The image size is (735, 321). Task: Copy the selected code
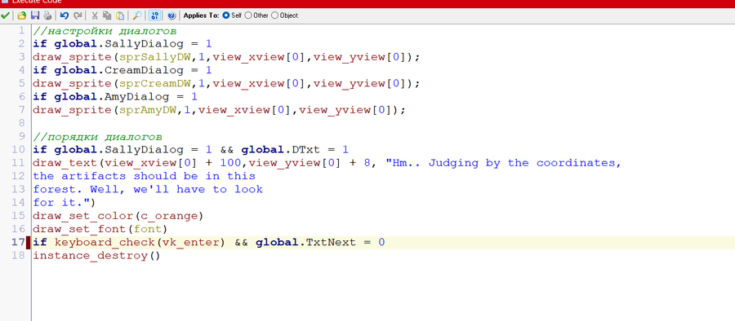pos(107,15)
